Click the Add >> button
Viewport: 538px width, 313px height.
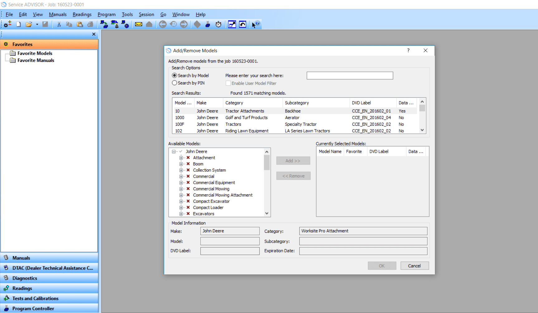point(293,161)
